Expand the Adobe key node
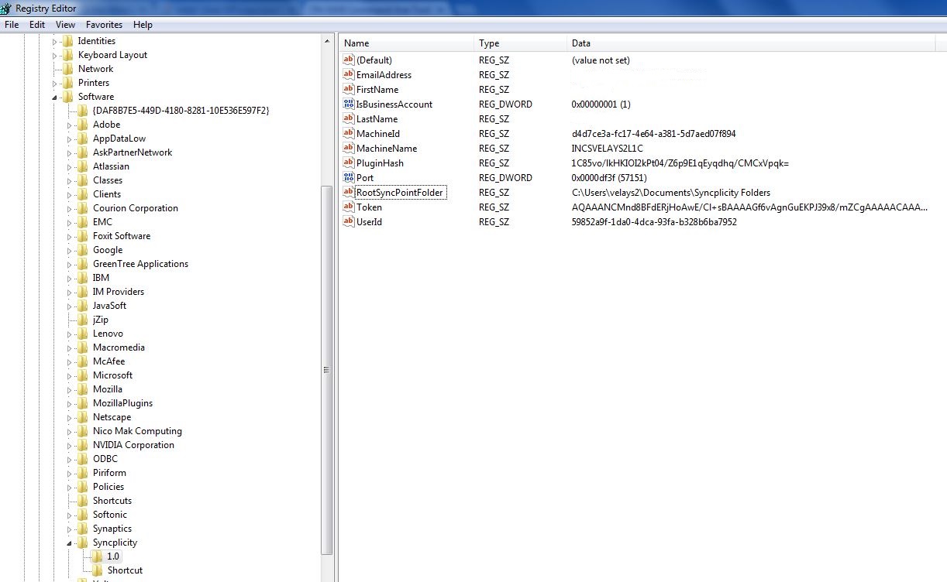This screenshot has width=947, height=582. point(70,125)
